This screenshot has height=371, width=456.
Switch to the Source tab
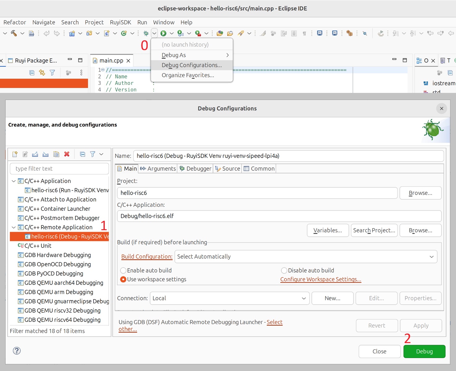tap(228, 169)
